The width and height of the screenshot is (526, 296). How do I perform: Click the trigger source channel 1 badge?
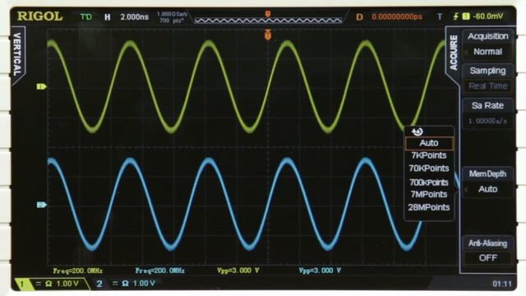click(466, 16)
